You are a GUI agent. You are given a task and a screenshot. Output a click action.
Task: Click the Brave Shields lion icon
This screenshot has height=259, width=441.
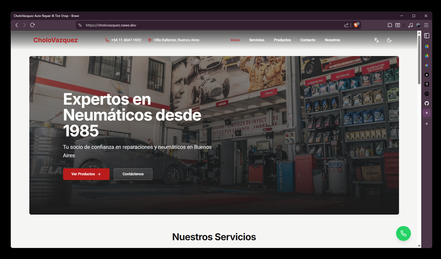point(356,25)
